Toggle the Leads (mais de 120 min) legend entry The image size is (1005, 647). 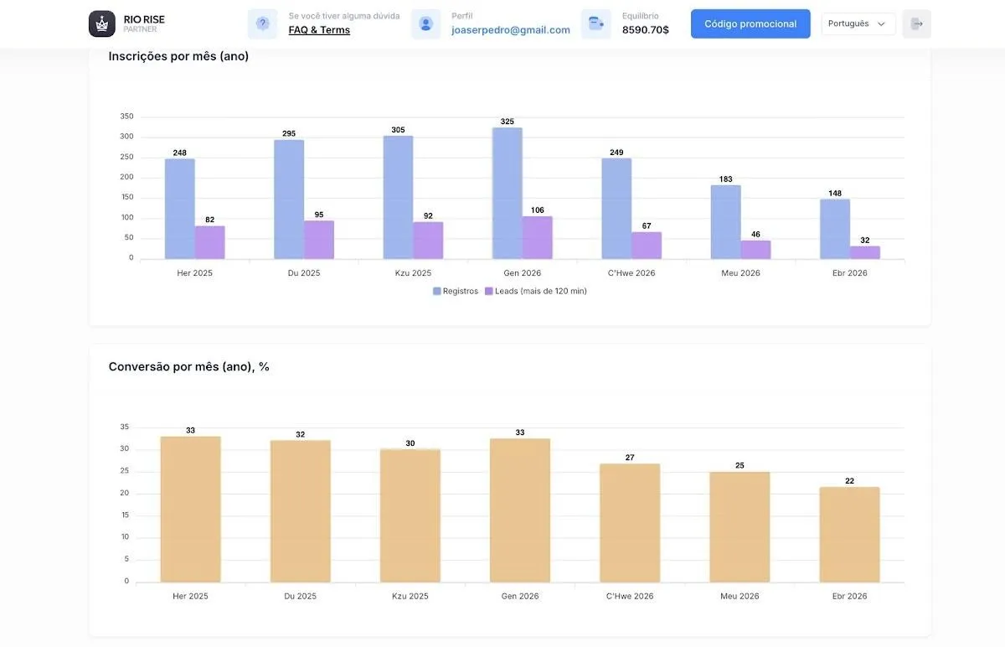pos(536,291)
